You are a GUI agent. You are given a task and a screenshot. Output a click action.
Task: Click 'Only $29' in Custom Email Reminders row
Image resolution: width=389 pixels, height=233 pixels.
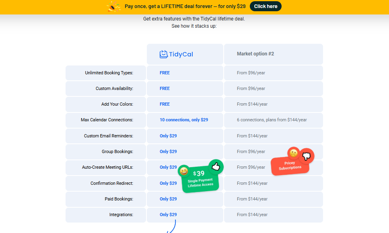168,136
